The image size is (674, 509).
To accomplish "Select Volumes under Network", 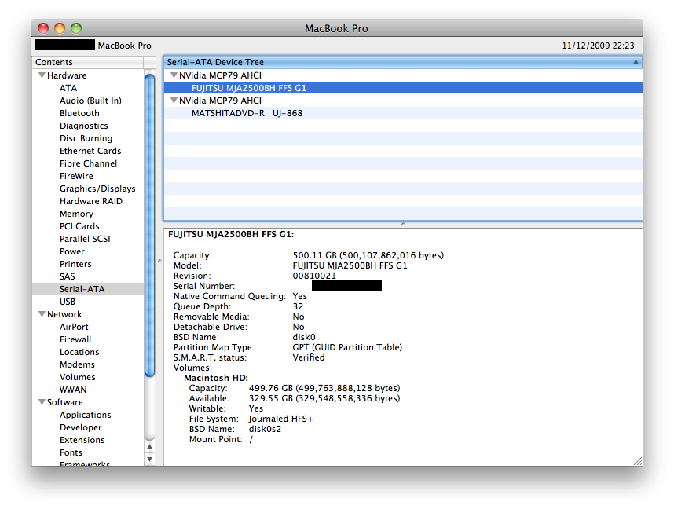I will pyautogui.click(x=77, y=377).
